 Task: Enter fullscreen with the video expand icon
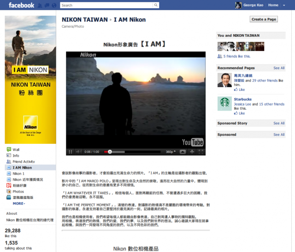[201, 152]
